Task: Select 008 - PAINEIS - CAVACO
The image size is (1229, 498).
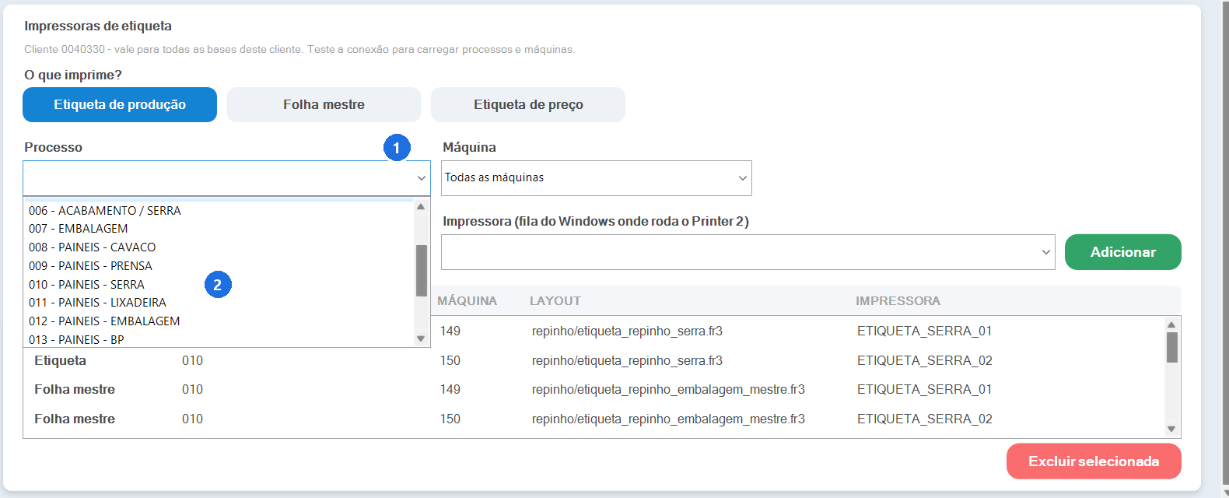Action: pyautogui.click(x=219, y=247)
